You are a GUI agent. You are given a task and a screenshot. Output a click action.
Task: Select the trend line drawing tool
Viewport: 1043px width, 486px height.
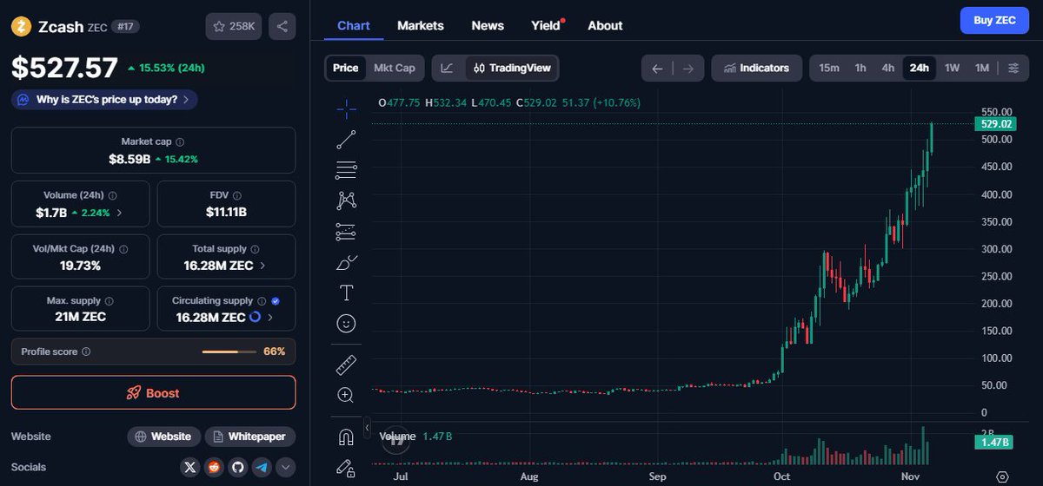346,139
